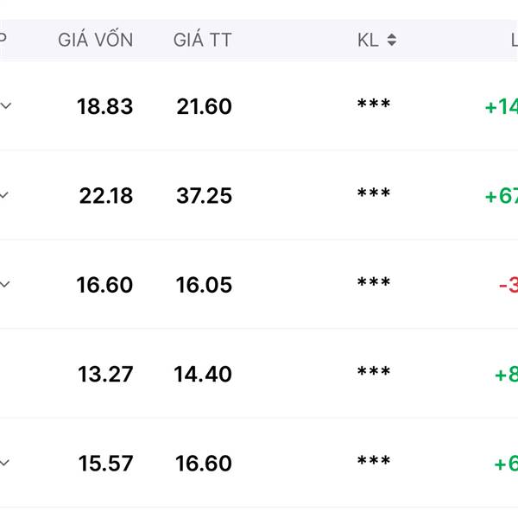Reveal hidden quantity in the 21.60 row
This screenshot has height=518, width=518.
click(x=374, y=104)
